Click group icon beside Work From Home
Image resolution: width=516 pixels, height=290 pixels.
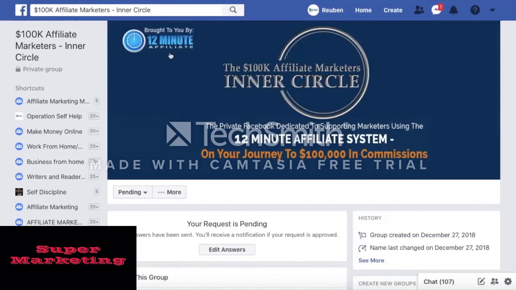tap(19, 146)
